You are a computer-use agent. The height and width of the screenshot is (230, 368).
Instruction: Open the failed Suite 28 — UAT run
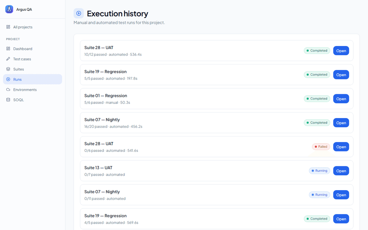[x=341, y=147]
